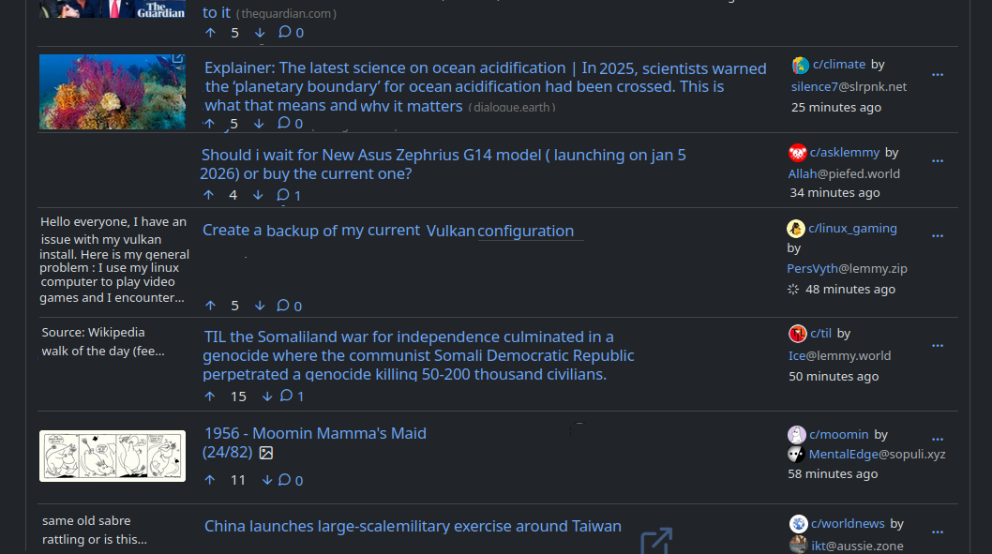
Task: Open the more-options menu for the Moomin post
Action: coord(937,439)
